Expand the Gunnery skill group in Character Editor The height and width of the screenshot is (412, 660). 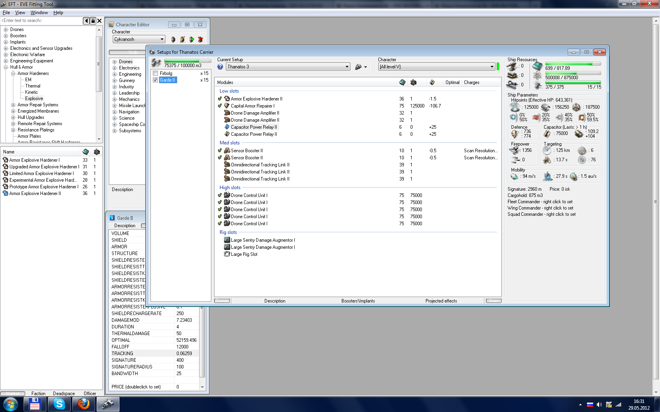click(115, 80)
